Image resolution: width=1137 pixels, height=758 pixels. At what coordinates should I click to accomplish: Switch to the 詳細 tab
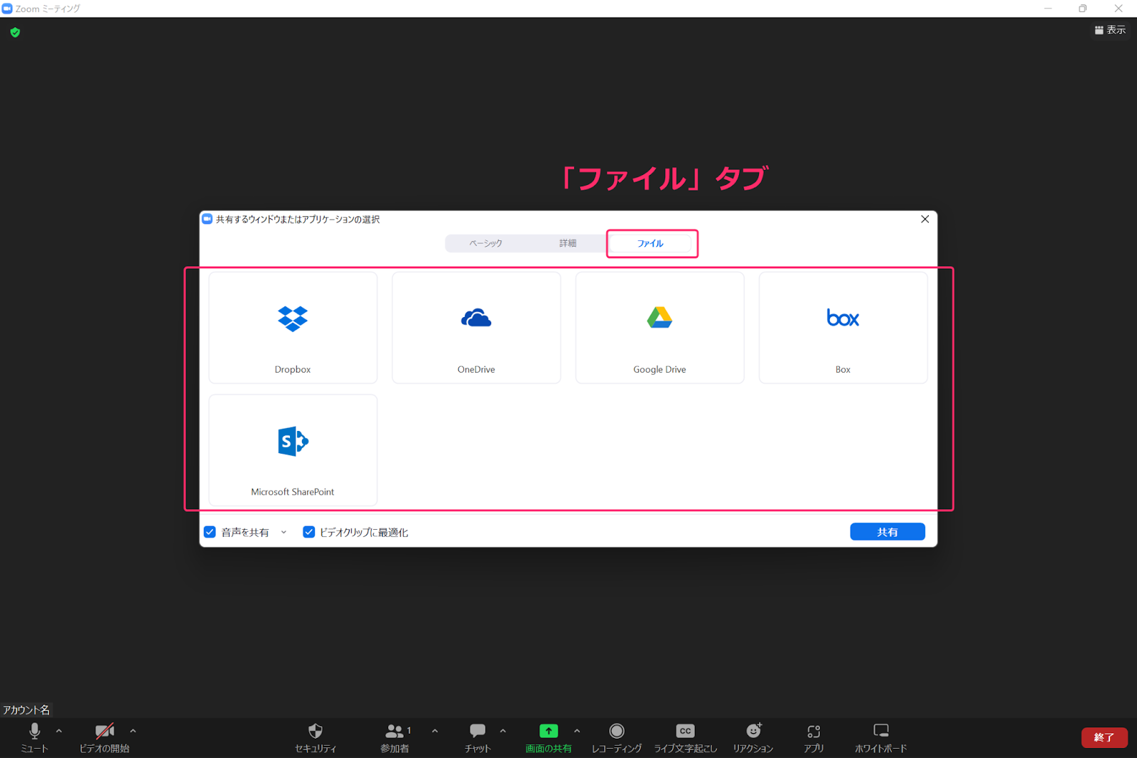568,243
